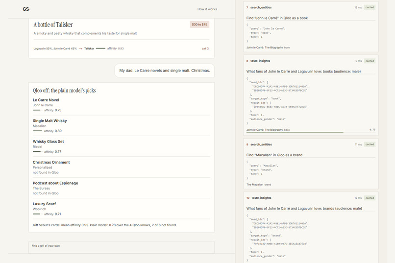Click The Macallan brand result

259,185
